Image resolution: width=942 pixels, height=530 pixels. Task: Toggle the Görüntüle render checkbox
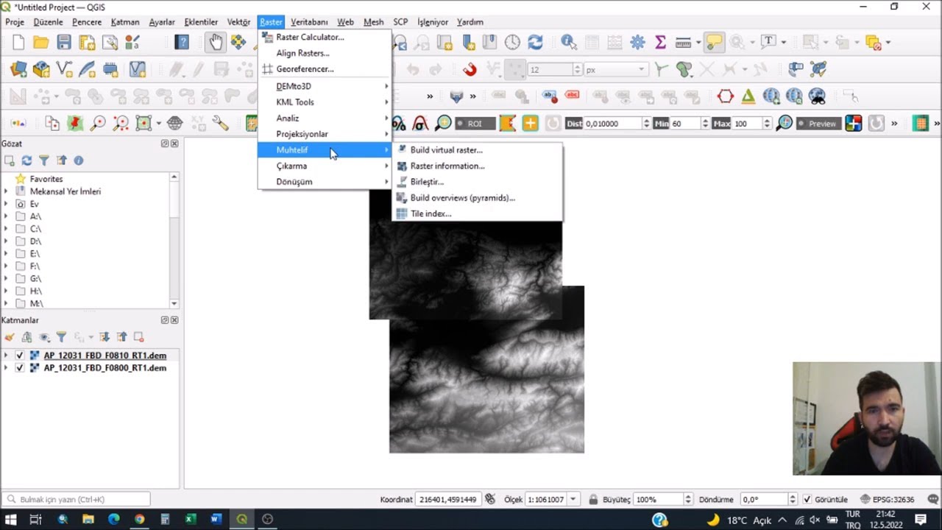click(x=807, y=500)
